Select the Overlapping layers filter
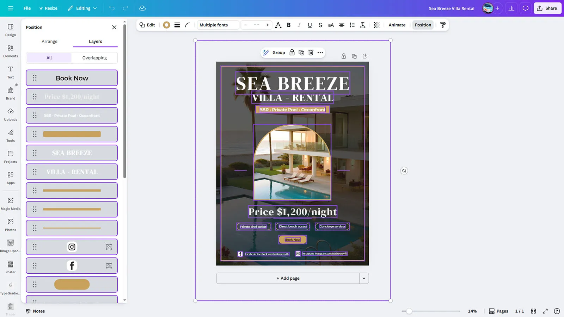 94,58
